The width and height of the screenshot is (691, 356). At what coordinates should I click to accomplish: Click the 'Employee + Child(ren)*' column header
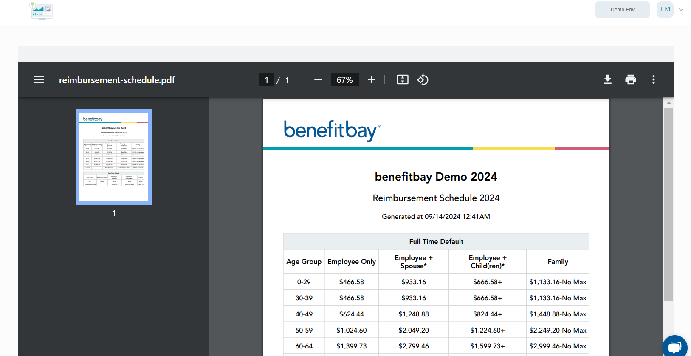click(488, 262)
